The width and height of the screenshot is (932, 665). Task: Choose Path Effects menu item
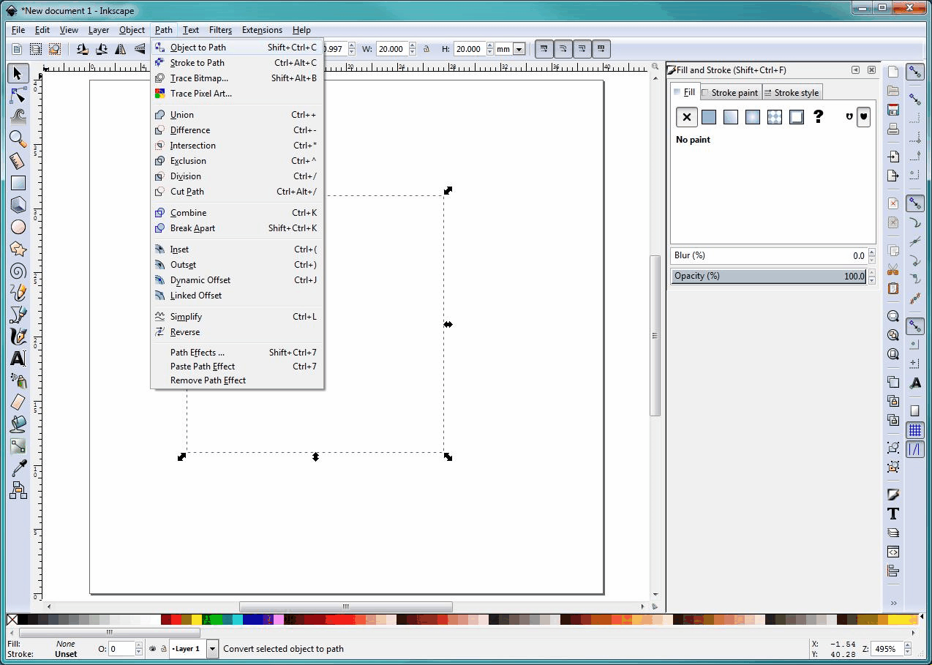click(237, 353)
